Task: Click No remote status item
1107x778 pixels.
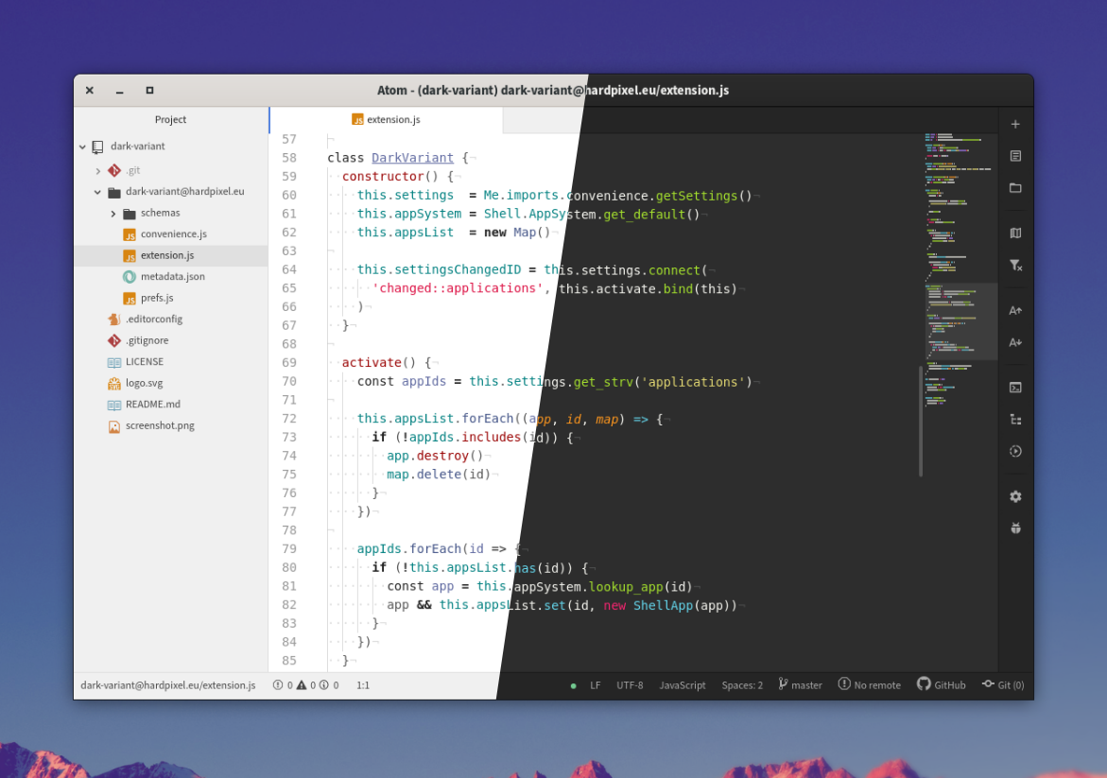Action: pos(870,684)
